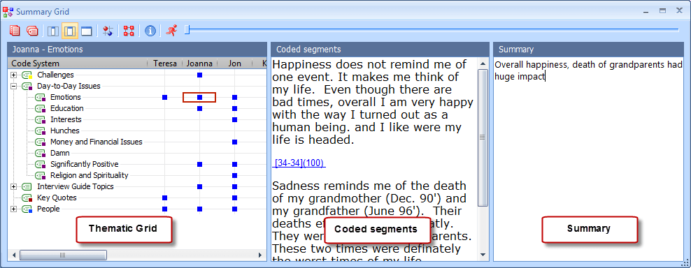This screenshot has height=268, width=691.
Task: Select the People cell for Joanna
Action: [x=199, y=209]
